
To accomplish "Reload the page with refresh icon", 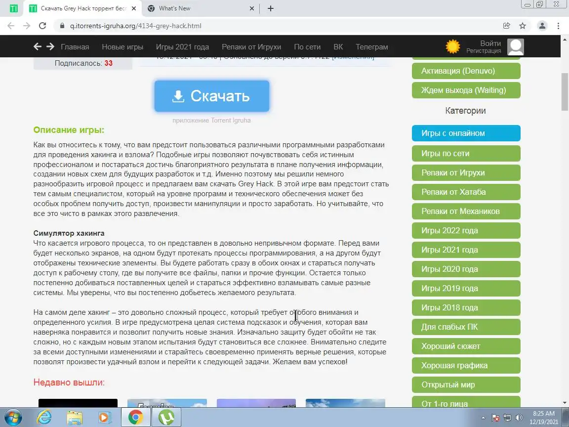I will (42, 26).
